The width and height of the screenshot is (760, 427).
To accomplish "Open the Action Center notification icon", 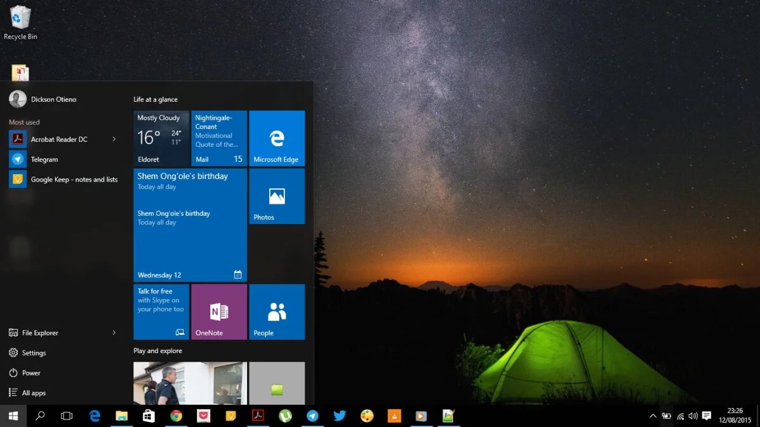I will (706, 416).
